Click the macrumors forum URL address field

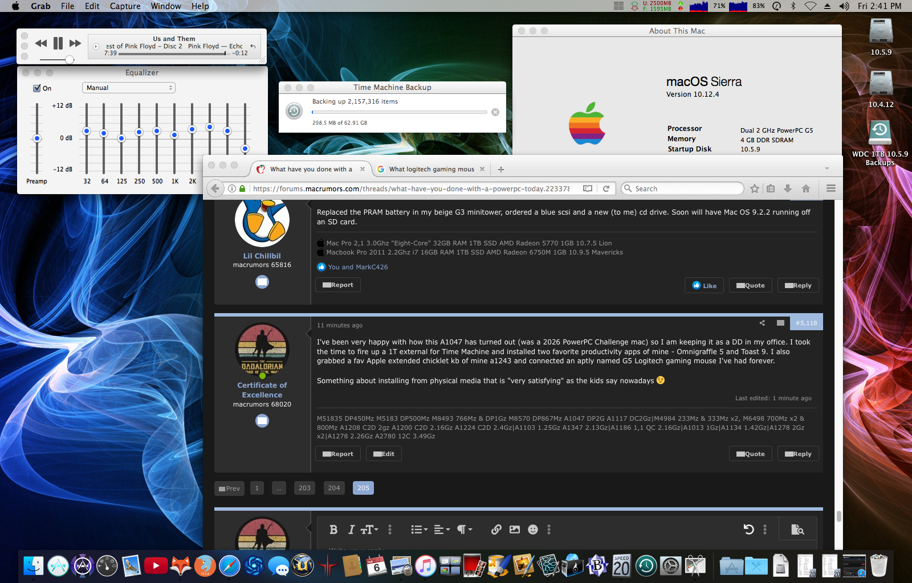[x=410, y=188]
